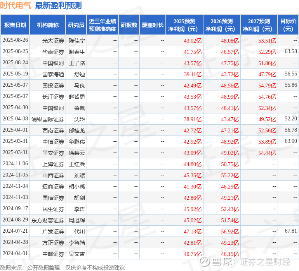Image resolution: width=299 pixels, height=271 pixels.
Task: Select analyst name 邰桂龙
Action: tap(77, 130)
